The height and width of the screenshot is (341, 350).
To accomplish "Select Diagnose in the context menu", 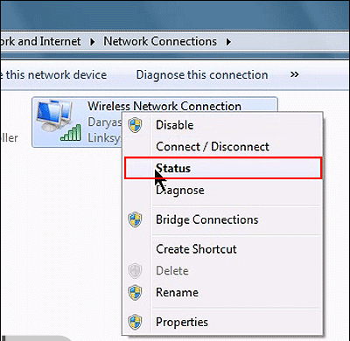I will click(x=223, y=190).
